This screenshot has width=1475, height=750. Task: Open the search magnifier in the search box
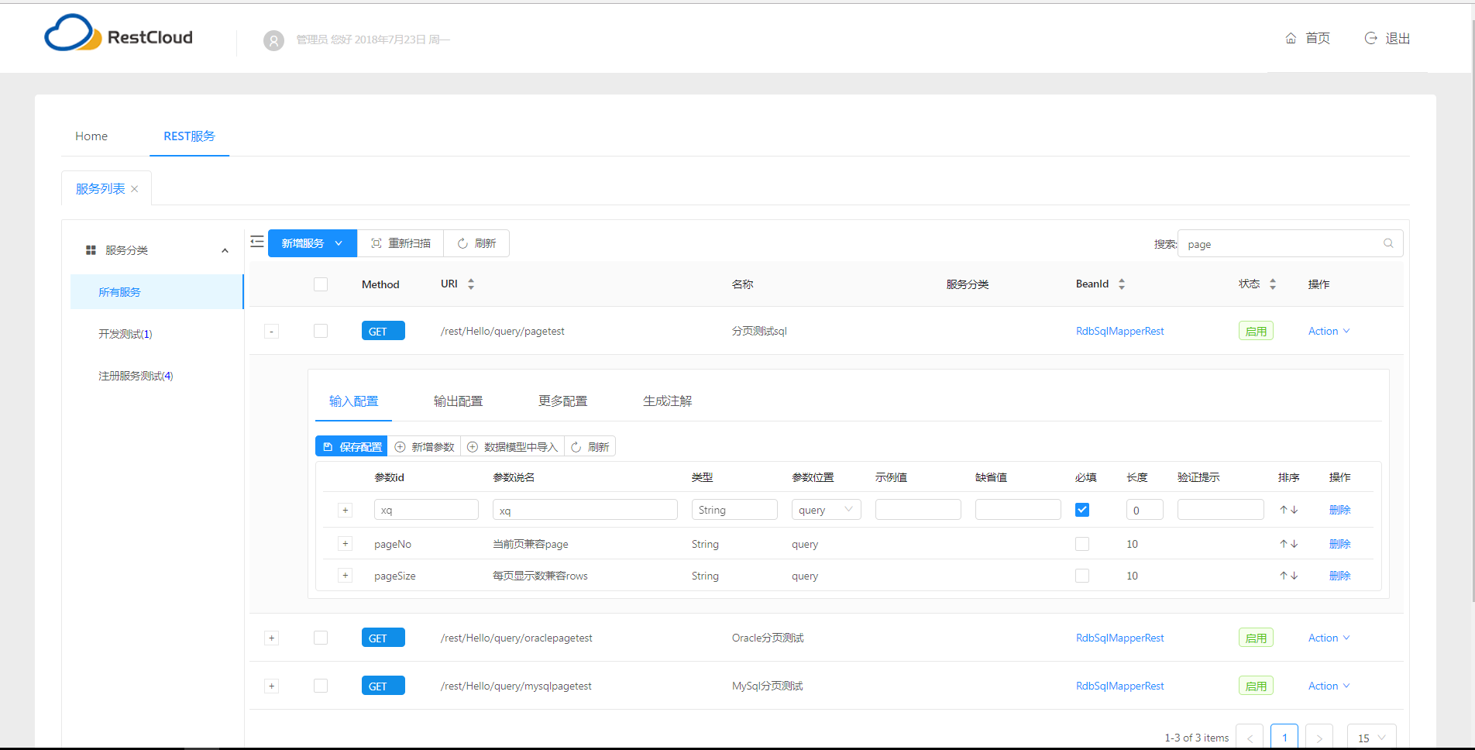click(x=1387, y=243)
